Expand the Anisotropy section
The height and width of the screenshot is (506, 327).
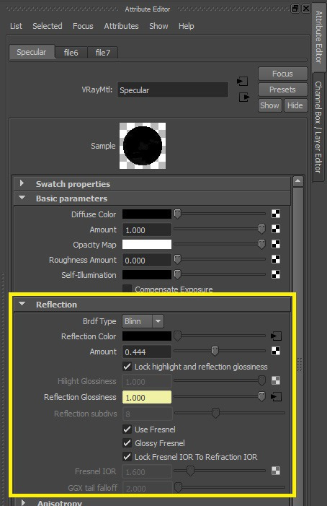coord(23,502)
